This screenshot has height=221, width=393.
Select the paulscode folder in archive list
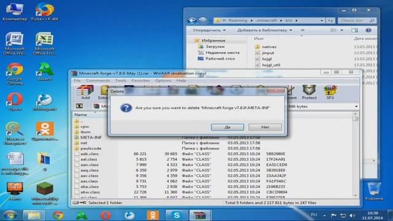click(91, 149)
